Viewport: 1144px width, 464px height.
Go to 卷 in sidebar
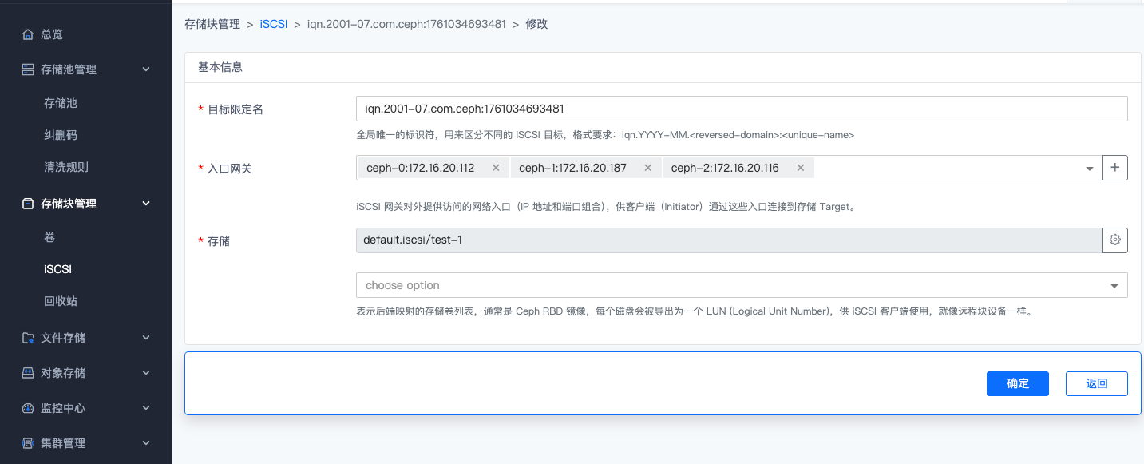point(49,237)
